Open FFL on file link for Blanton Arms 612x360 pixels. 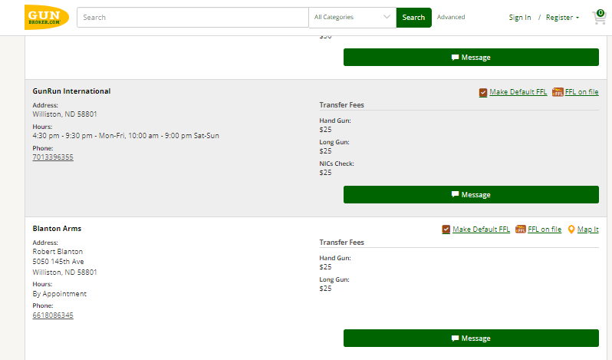545,230
